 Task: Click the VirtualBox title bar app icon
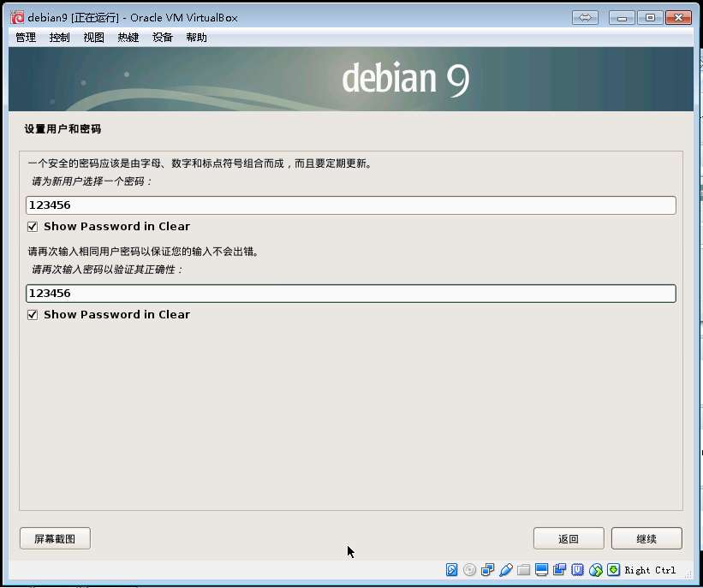pyautogui.click(x=17, y=17)
